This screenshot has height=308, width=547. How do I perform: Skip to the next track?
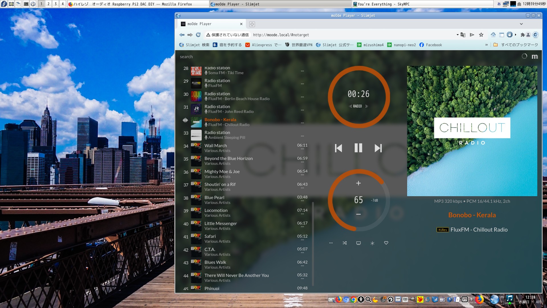tap(378, 148)
